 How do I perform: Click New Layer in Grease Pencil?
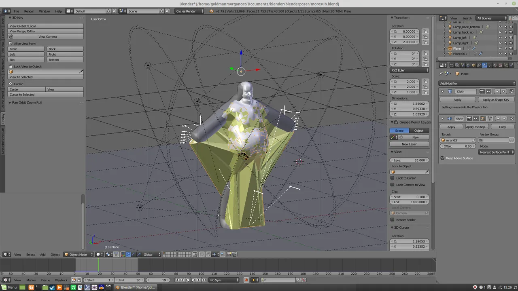[x=409, y=144]
